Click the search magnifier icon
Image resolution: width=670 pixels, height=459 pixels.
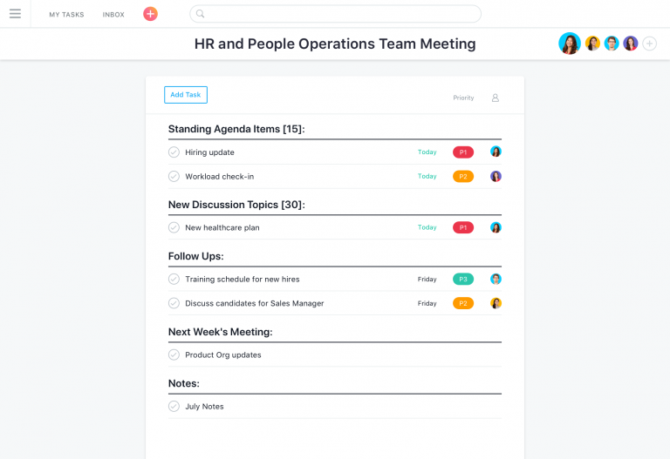200,14
